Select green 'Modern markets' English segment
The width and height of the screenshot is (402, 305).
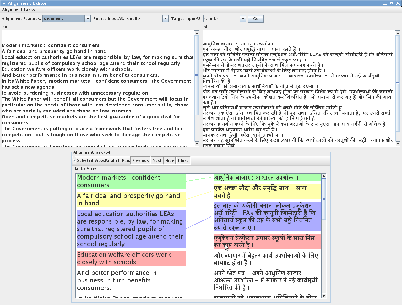(x=131, y=181)
